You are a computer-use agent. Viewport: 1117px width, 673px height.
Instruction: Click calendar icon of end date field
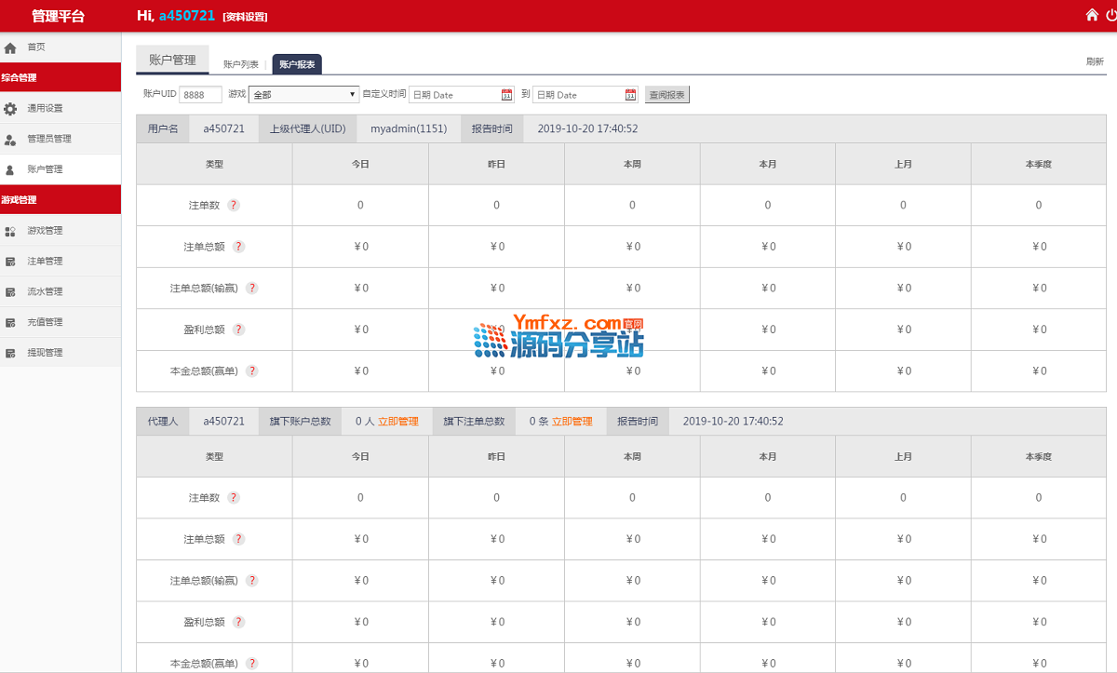tap(630, 95)
